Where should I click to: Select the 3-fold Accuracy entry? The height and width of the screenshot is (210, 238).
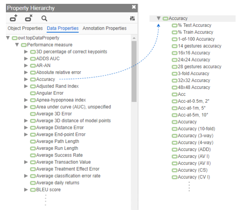click(x=193, y=74)
